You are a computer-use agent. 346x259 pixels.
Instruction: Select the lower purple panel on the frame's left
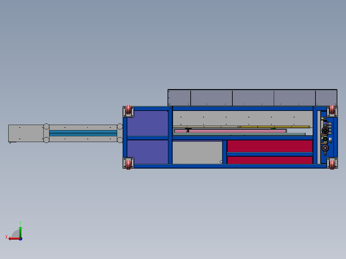148,152
